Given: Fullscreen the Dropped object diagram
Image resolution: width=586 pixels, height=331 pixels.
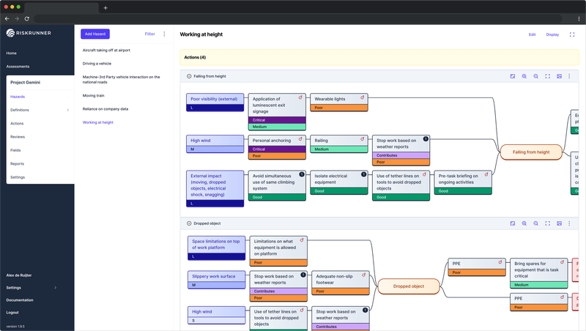Looking at the screenshot, I should (x=547, y=223).
